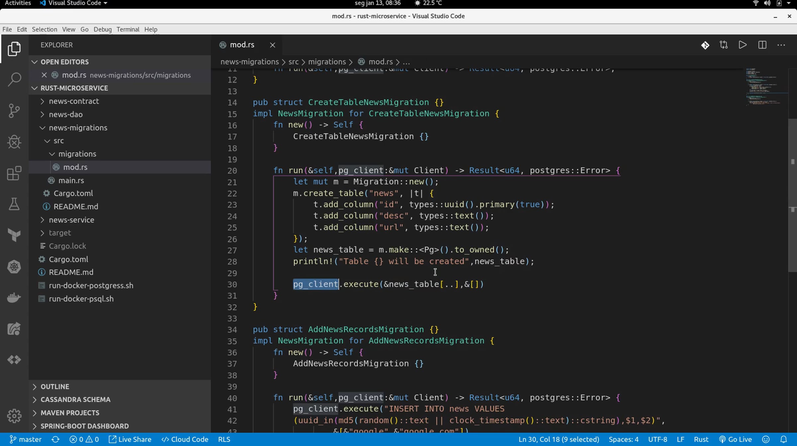Image resolution: width=797 pixels, height=446 pixels.
Task: Click the Run play icon in editor toolbar
Action: tap(743, 45)
